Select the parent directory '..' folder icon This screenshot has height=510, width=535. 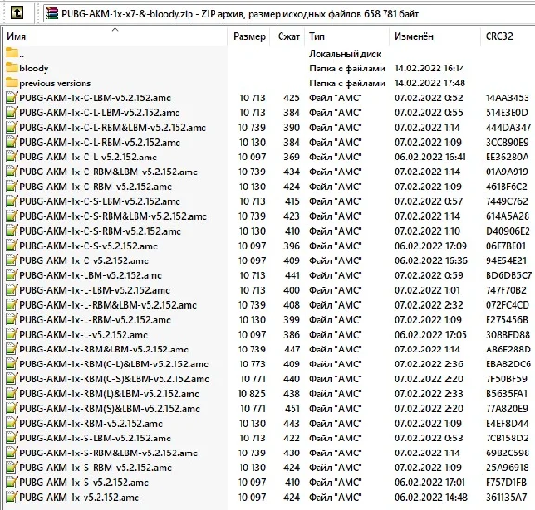pos(11,53)
